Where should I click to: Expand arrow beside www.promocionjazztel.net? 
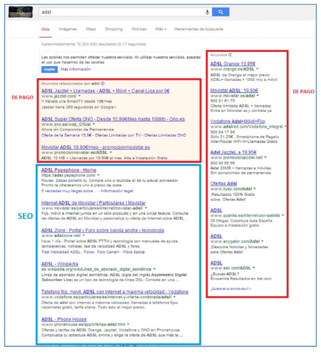tap(265, 157)
